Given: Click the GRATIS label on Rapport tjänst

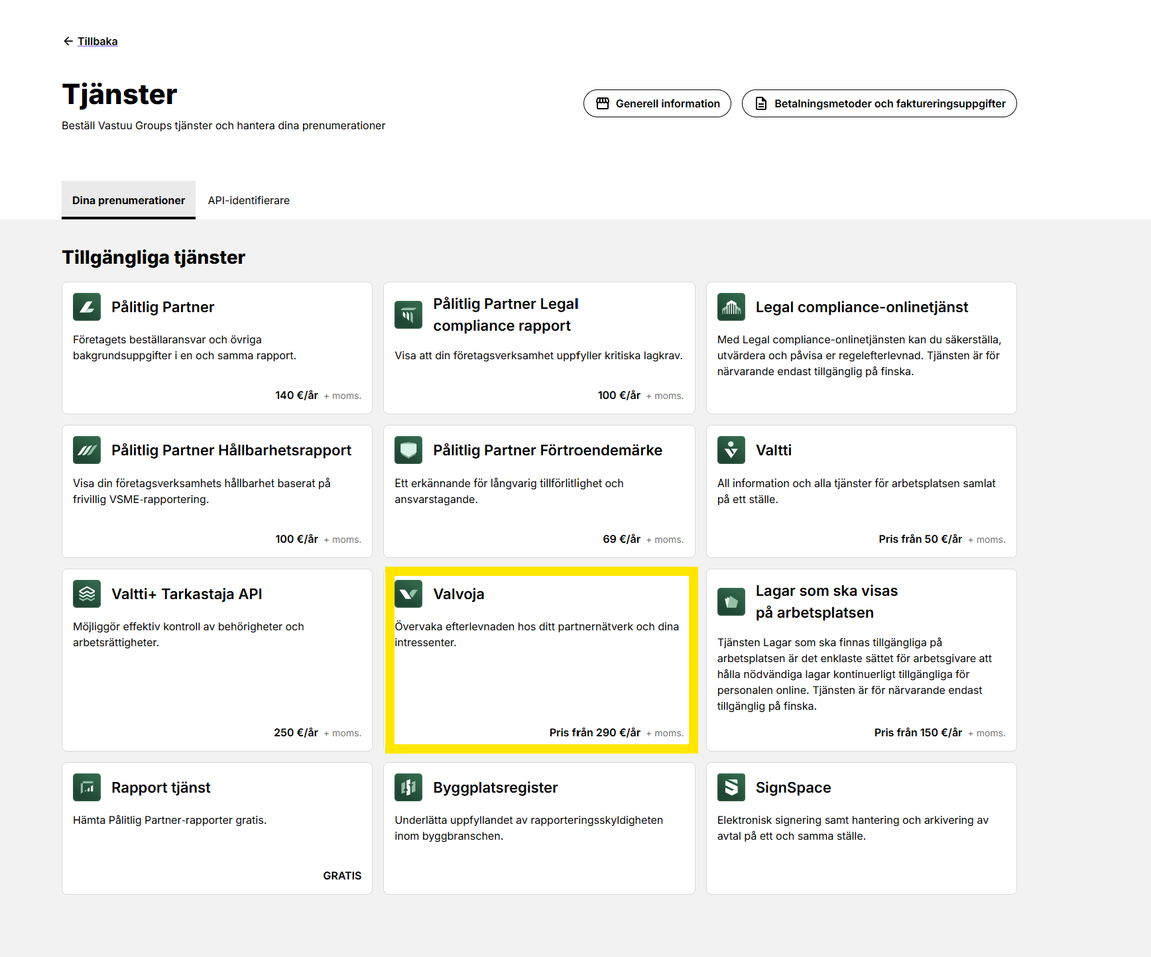Looking at the screenshot, I should click(342, 875).
